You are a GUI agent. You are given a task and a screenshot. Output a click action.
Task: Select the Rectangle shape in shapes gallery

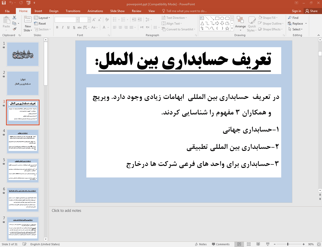[x=217, y=18]
